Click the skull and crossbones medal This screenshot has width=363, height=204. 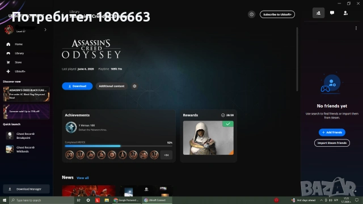click(x=123, y=155)
